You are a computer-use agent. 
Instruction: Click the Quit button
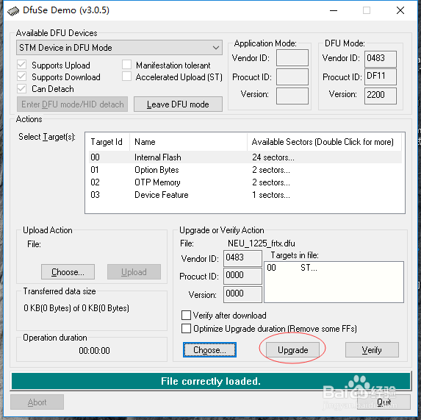pos(384,402)
